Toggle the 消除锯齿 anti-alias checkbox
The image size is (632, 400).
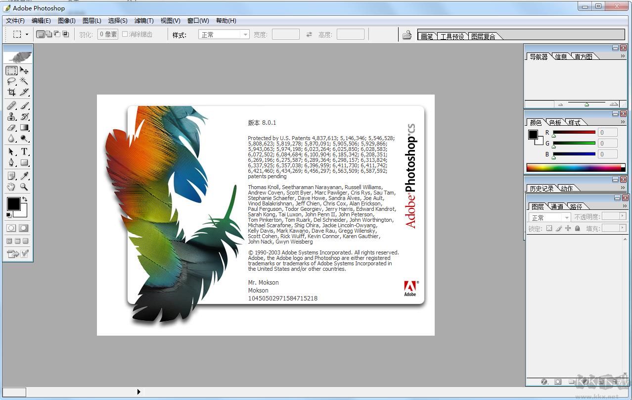(125, 34)
